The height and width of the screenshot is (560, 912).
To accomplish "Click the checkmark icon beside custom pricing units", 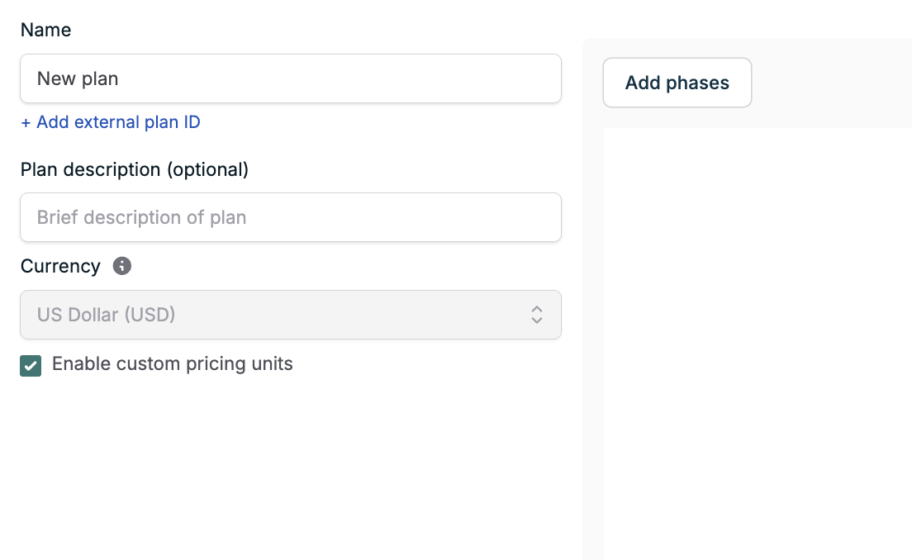I will coord(31,366).
